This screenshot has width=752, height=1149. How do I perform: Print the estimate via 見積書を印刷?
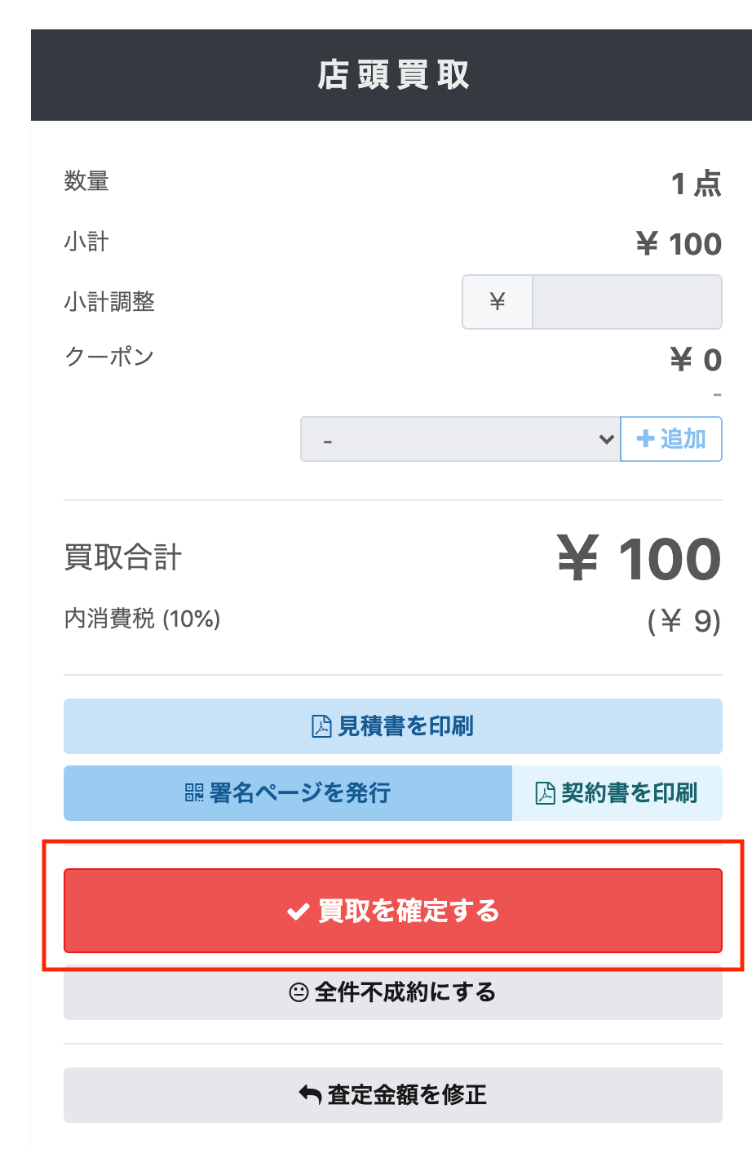pos(393,726)
